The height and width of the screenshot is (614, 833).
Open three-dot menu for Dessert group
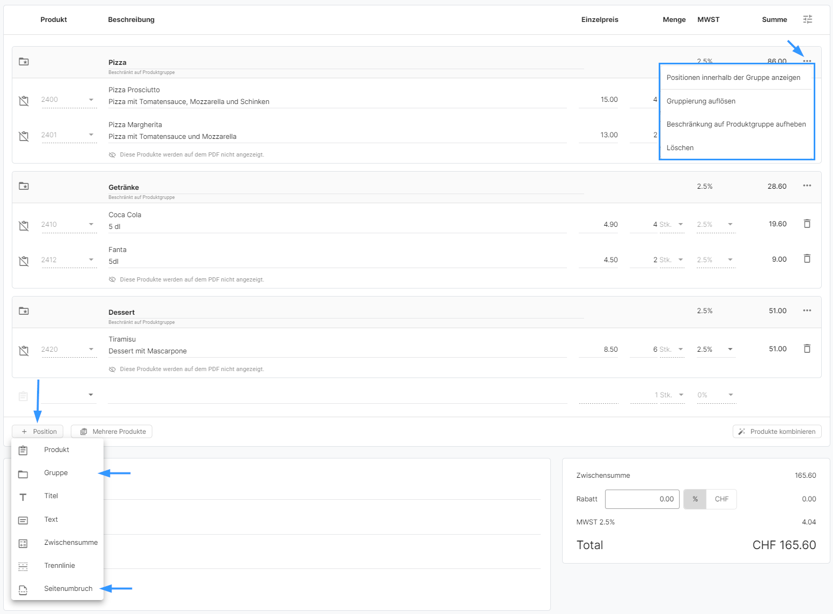click(x=807, y=311)
